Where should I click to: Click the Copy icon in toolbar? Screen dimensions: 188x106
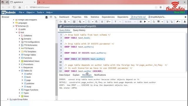(89, 21)
